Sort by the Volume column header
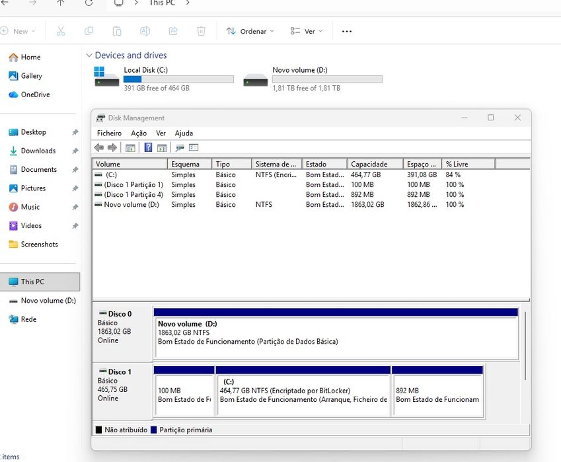 130,164
